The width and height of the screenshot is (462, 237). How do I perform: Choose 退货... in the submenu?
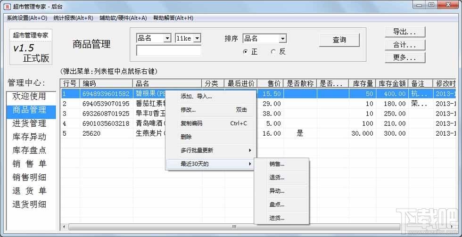(x=281, y=178)
